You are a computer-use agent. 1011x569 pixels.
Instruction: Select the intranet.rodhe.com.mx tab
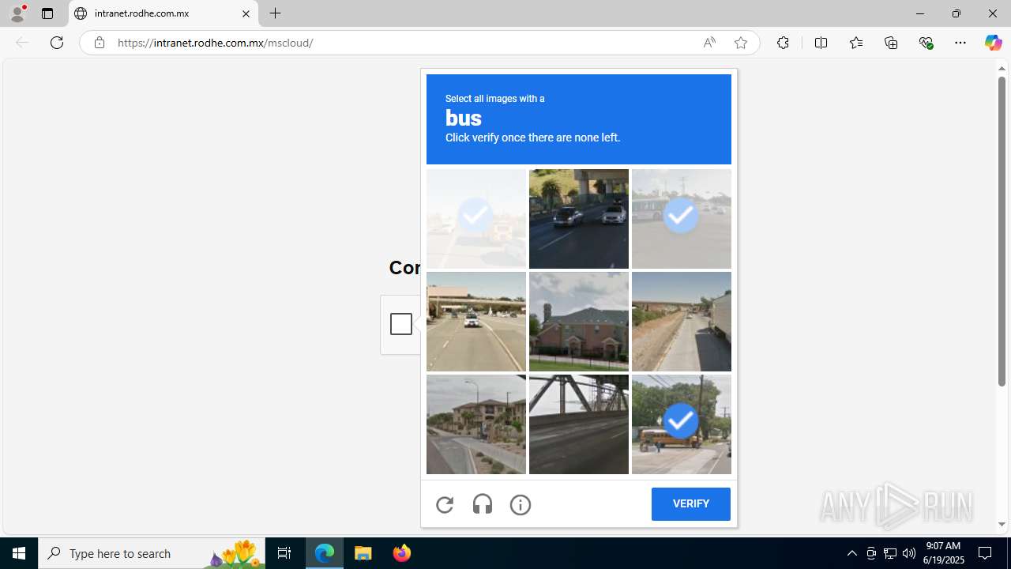[163, 13]
